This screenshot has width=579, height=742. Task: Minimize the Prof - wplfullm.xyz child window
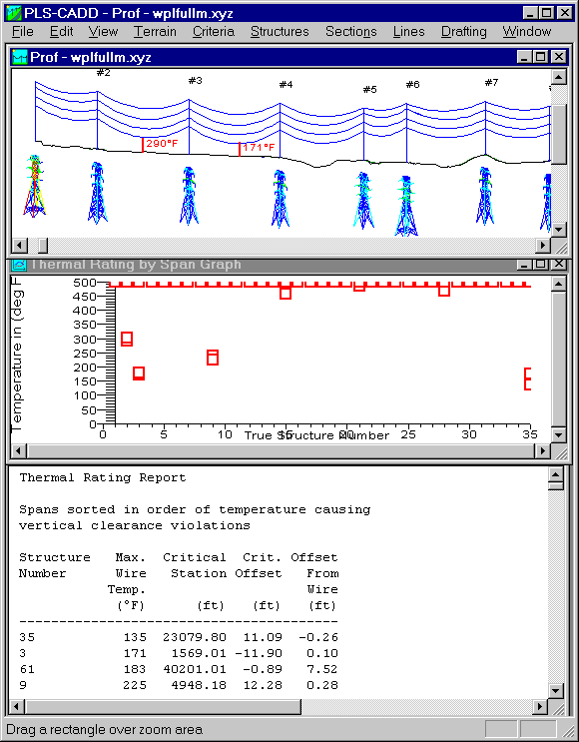coord(525,57)
